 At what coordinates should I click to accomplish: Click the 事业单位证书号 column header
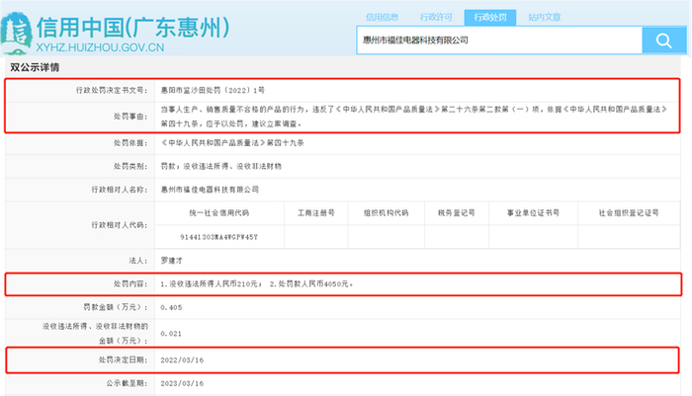(x=533, y=213)
